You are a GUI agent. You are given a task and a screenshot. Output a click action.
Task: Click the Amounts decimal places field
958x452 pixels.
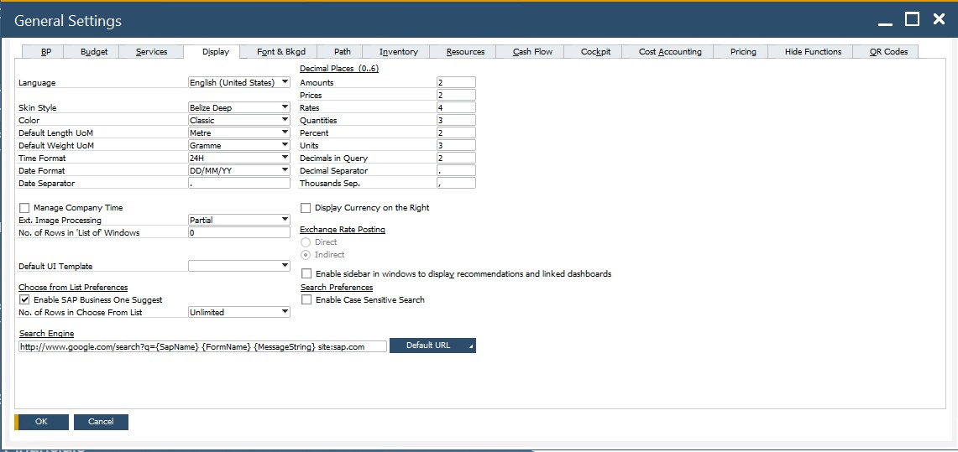[x=456, y=82]
